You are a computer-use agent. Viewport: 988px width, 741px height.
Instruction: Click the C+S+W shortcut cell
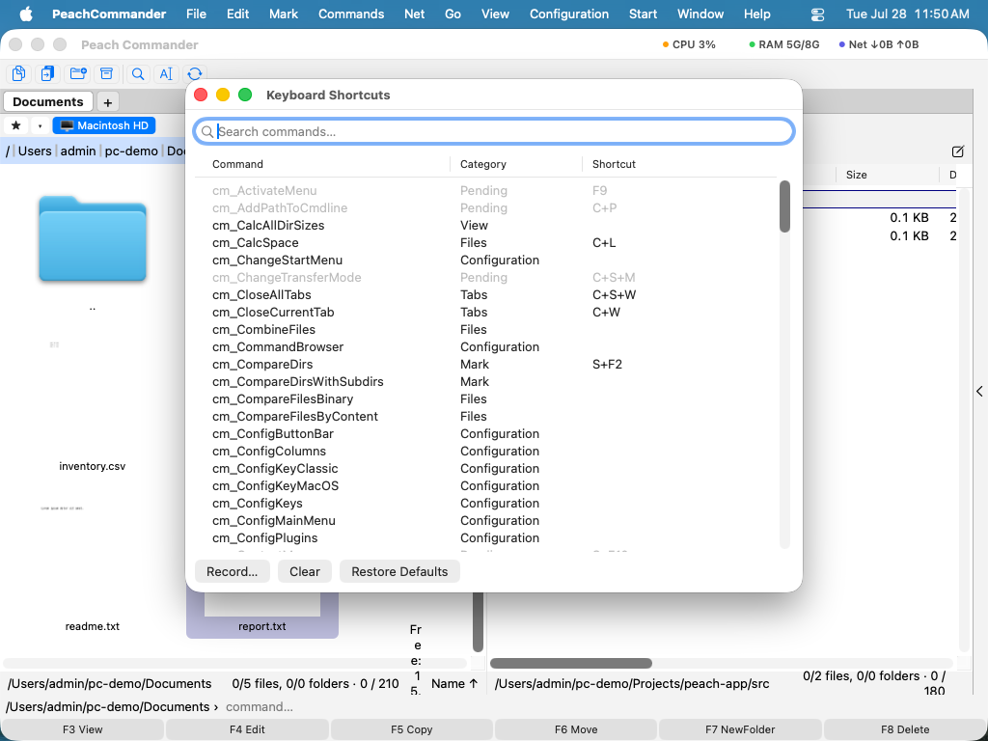pyautogui.click(x=615, y=295)
